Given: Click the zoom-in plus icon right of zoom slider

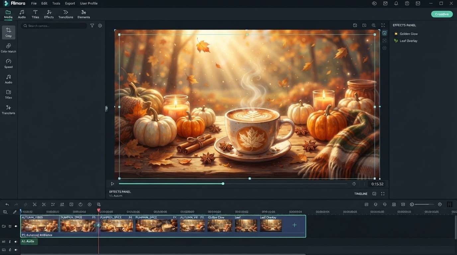Looking at the screenshot, I should 440,205.
